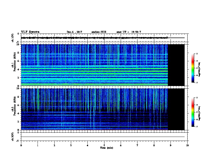Viewport: 211px width, 163px height.
Task: Click the "6" tick on the time axis
Action: pos(121,145)
